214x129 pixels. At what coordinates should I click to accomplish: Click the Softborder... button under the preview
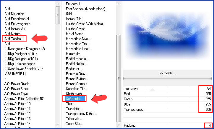pyautogui.click(x=168, y=73)
